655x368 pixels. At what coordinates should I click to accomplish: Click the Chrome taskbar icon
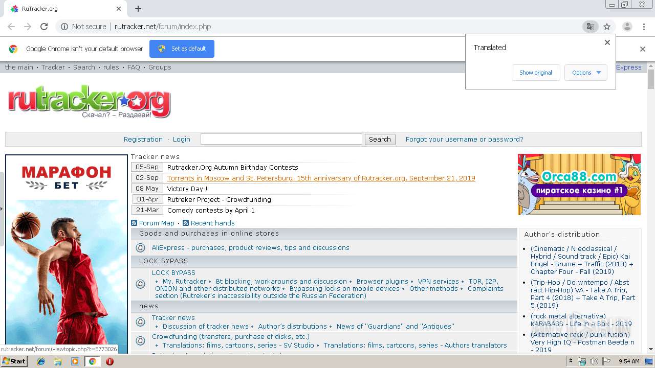click(x=92, y=361)
